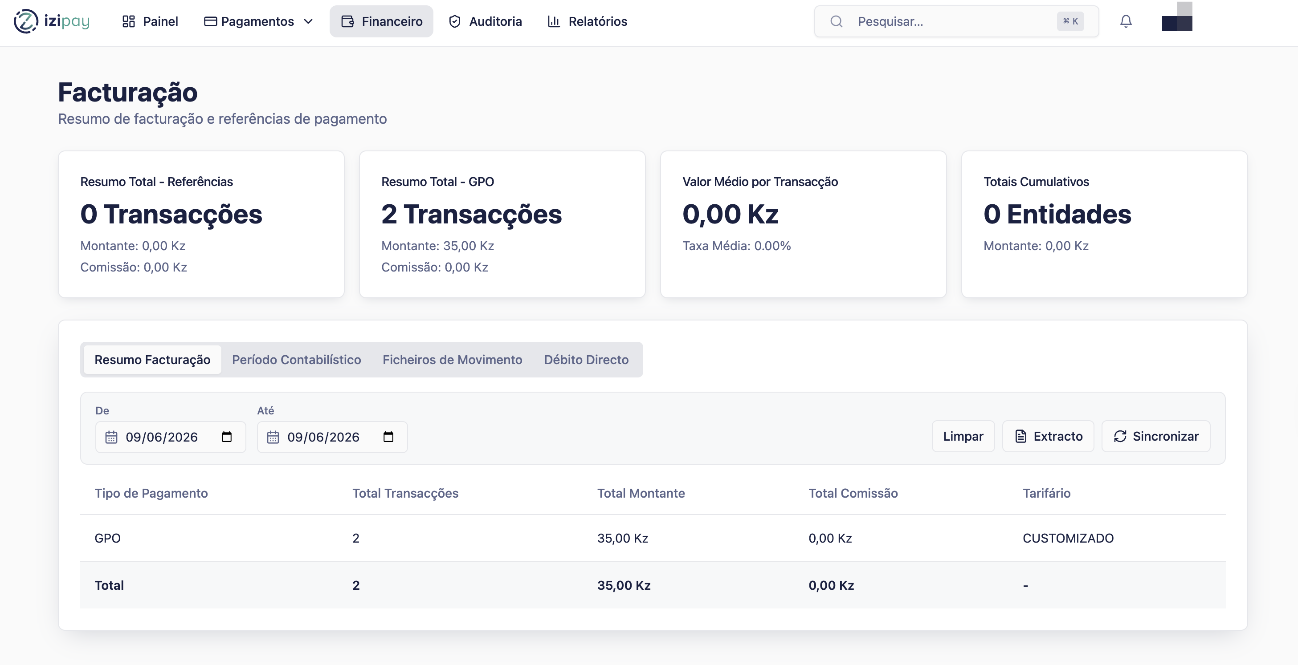
Task: Click the Total Montante column header
Action: pyautogui.click(x=641, y=493)
